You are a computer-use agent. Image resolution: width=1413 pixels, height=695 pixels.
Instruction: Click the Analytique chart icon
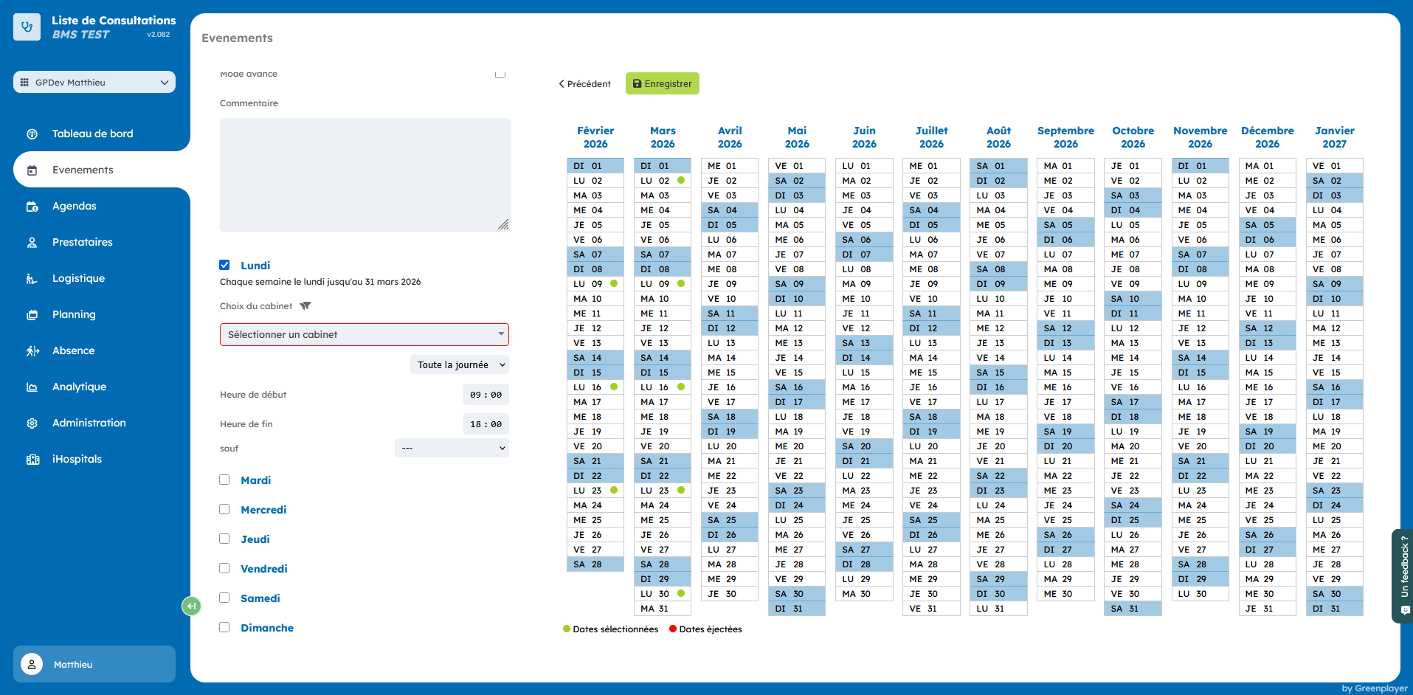click(32, 387)
